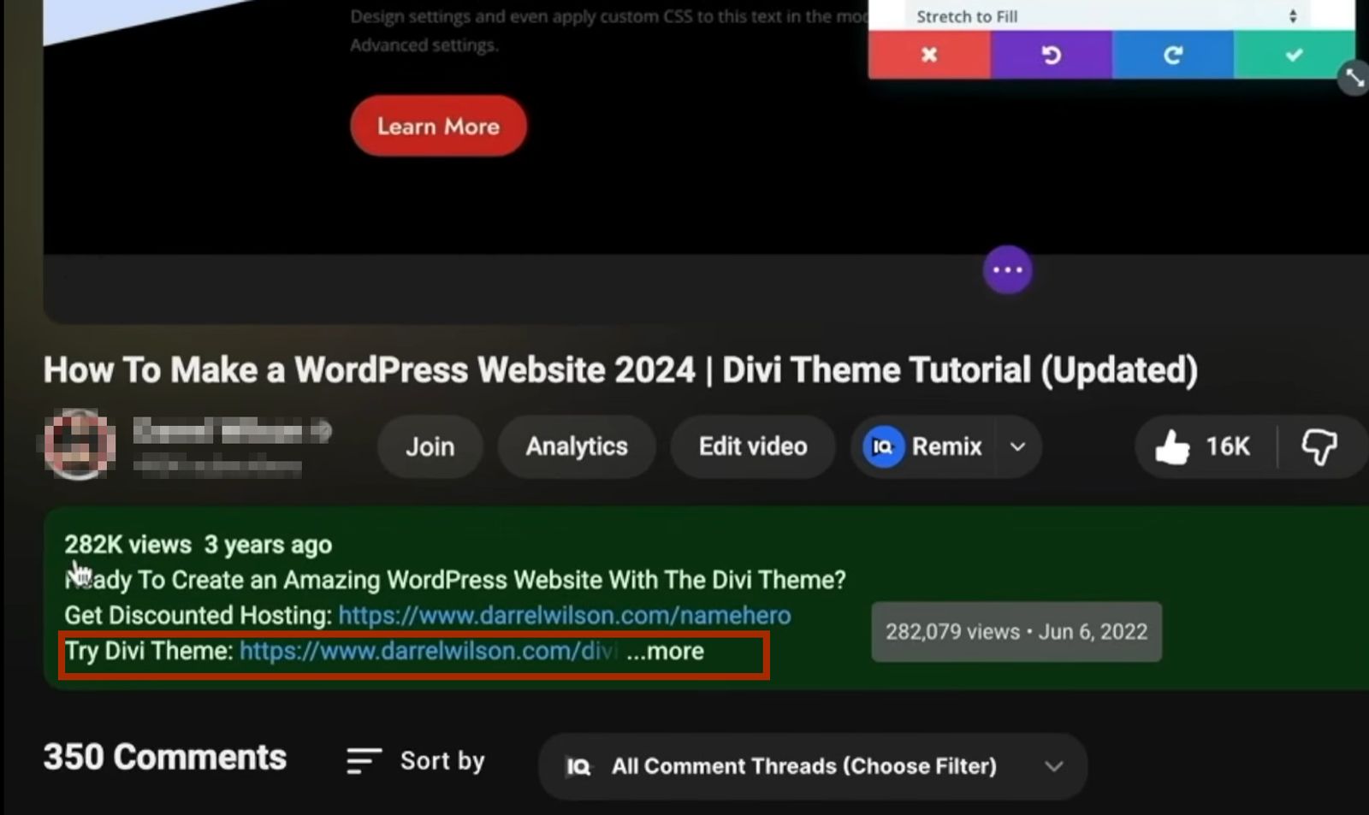Click the resize handle on settings panel
Viewport: 1369px width, 815px height.
pyautogui.click(x=1354, y=78)
